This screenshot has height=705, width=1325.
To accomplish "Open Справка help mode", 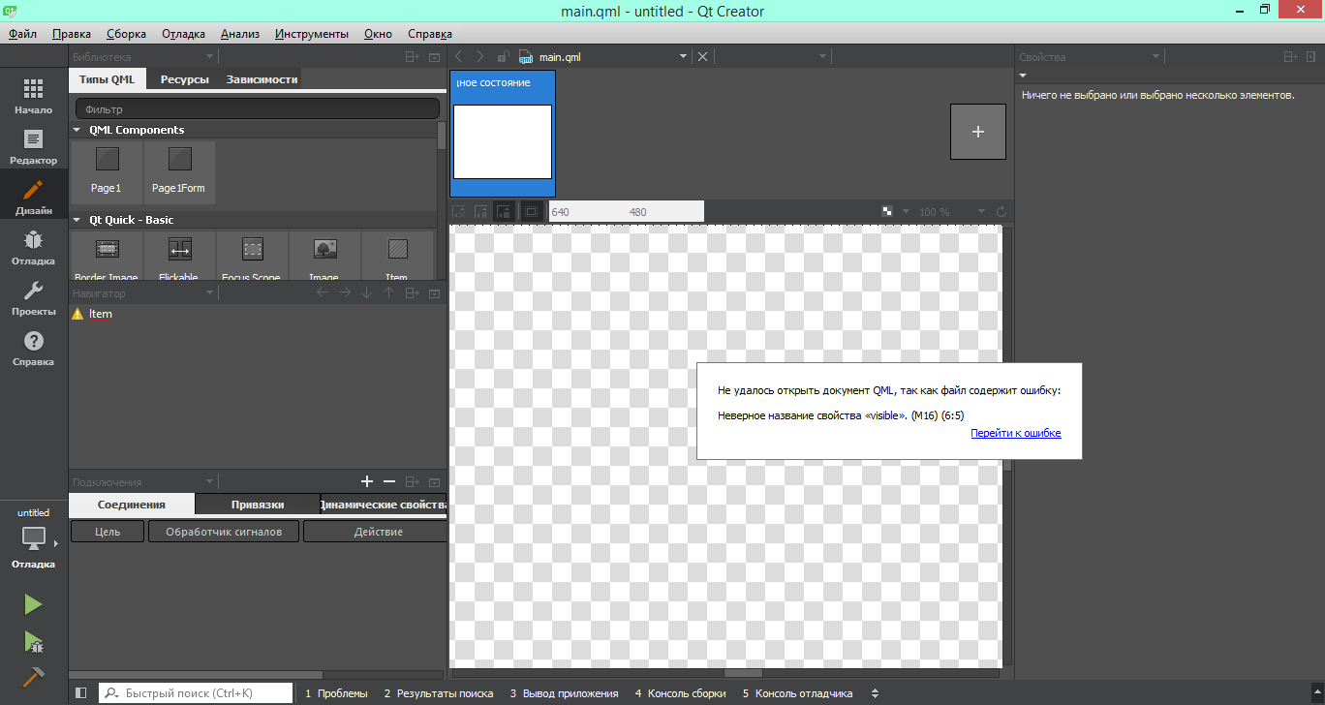I will click(33, 347).
